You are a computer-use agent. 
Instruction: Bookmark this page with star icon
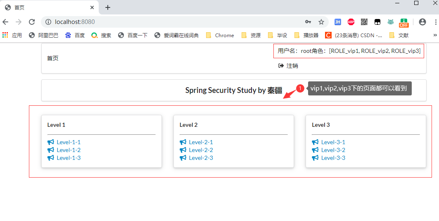[321, 22]
